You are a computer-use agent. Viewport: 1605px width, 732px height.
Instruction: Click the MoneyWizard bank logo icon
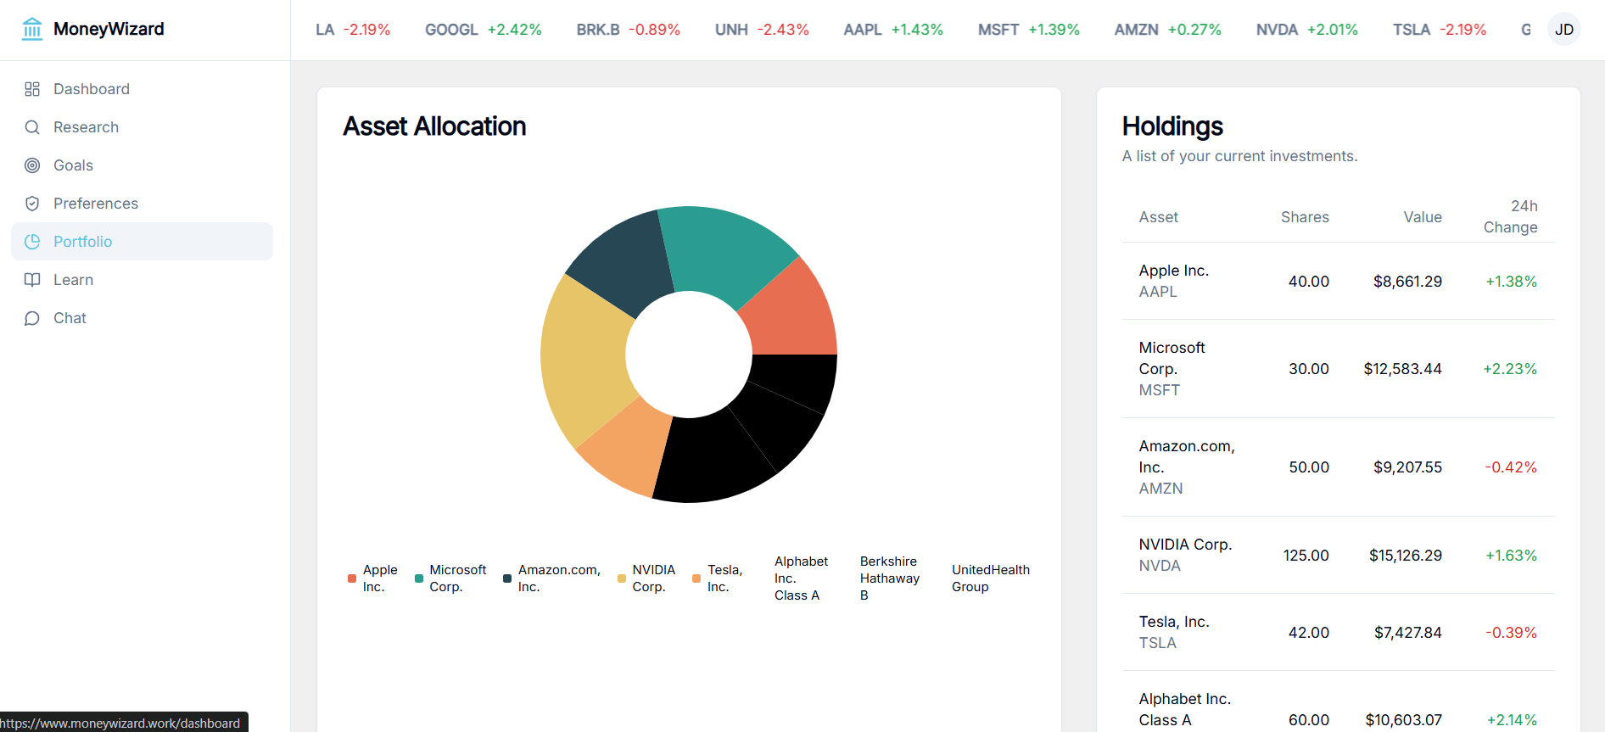click(32, 29)
